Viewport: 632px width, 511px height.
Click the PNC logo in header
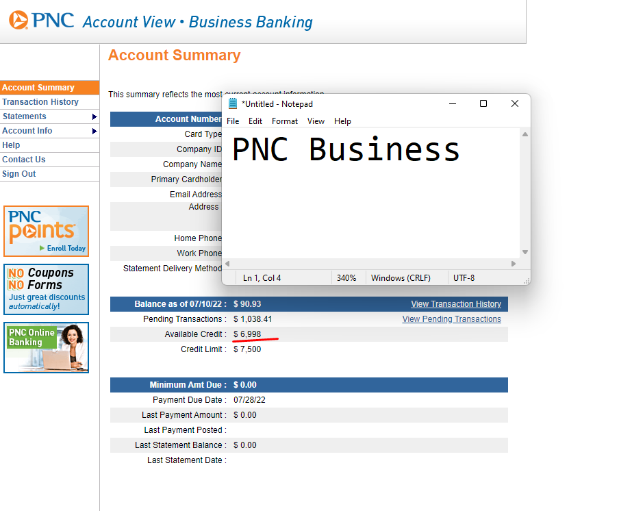(x=41, y=20)
